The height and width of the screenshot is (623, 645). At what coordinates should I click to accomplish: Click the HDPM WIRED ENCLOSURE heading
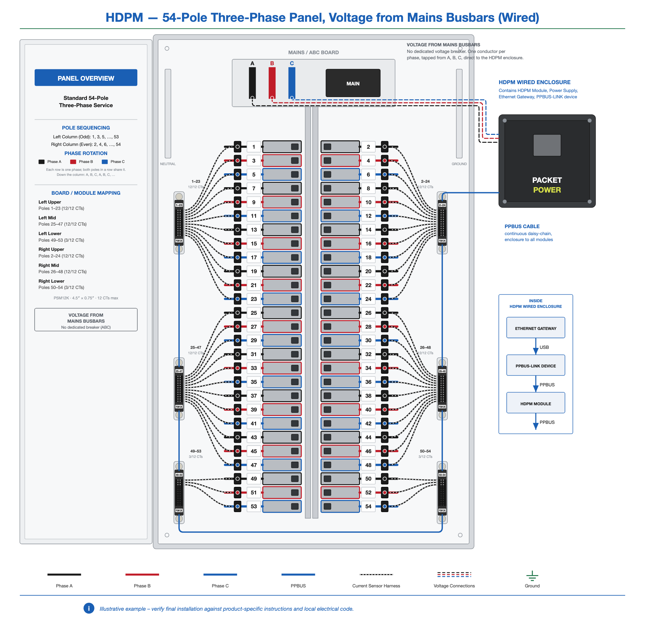tap(534, 82)
